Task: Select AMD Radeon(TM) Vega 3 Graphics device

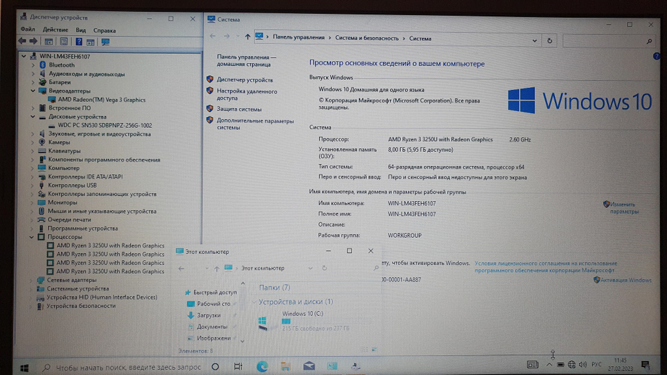Action: (x=101, y=100)
